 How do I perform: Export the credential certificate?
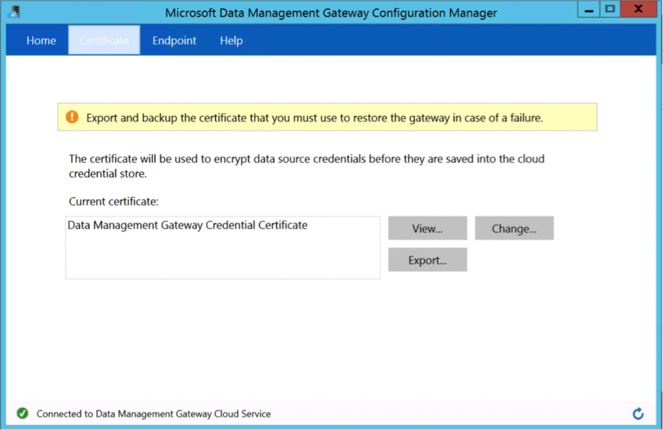tap(427, 260)
